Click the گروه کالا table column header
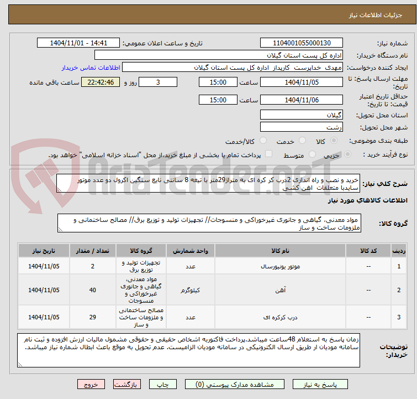Screen dimensions: 417x399 click(141, 251)
